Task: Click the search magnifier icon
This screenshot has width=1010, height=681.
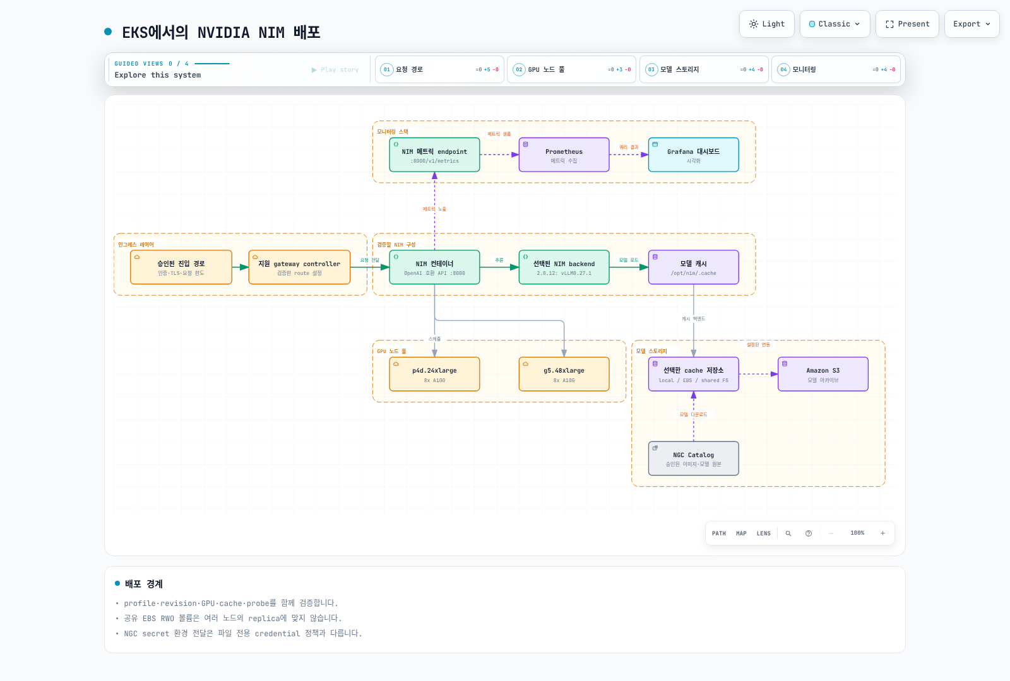Action: (x=788, y=533)
